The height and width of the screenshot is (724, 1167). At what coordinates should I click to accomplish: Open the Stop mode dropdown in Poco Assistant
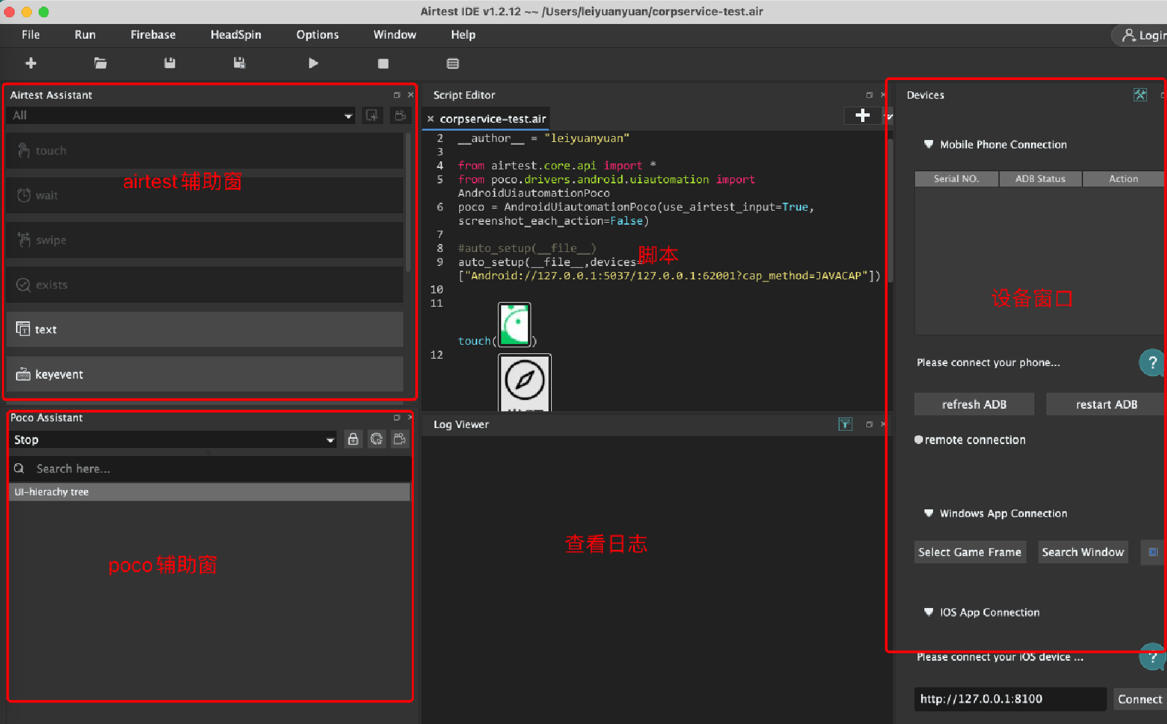[x=173, y=440]
